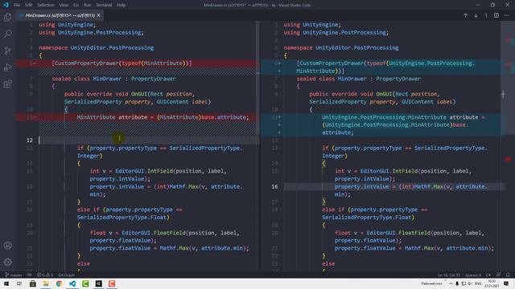This screenshot has width=515, height=289.
Task: Toggle the trim whitespace diff option
Action: pos(486,15)
